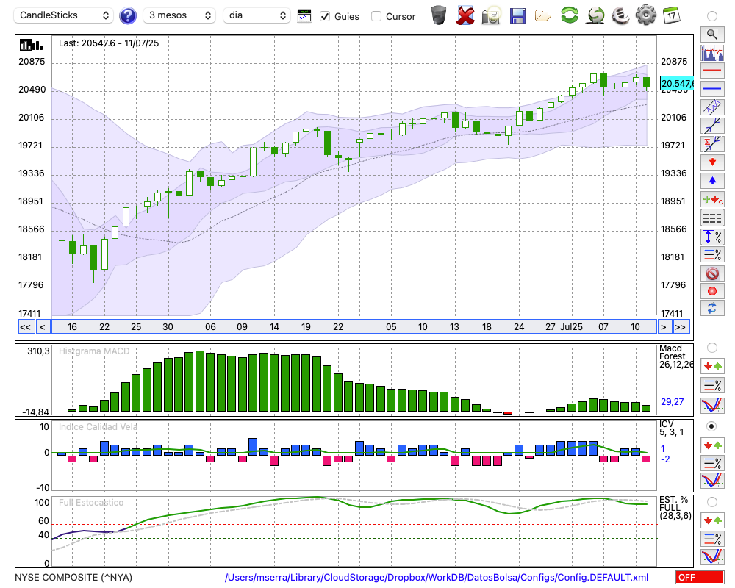The height and width of the screenshot is (588, 735).
Task: Step back with the < button
Action: (x=42, y=327)
